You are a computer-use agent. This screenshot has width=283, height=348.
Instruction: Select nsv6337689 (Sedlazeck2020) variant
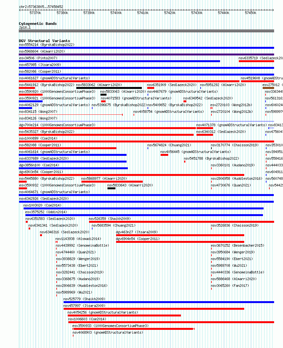44,158
